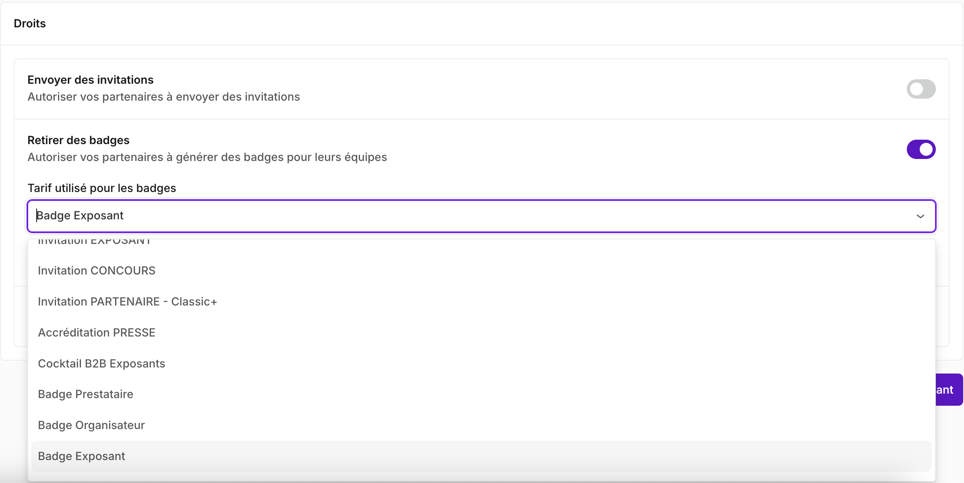Click the Retirer des badges title
Viewport: 964px width, 483px height.
tap(78, 140)
